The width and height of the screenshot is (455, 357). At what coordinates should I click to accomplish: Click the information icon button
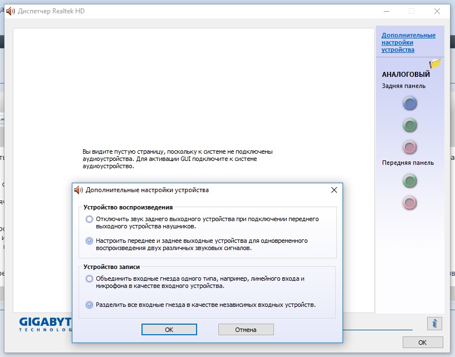434,323
